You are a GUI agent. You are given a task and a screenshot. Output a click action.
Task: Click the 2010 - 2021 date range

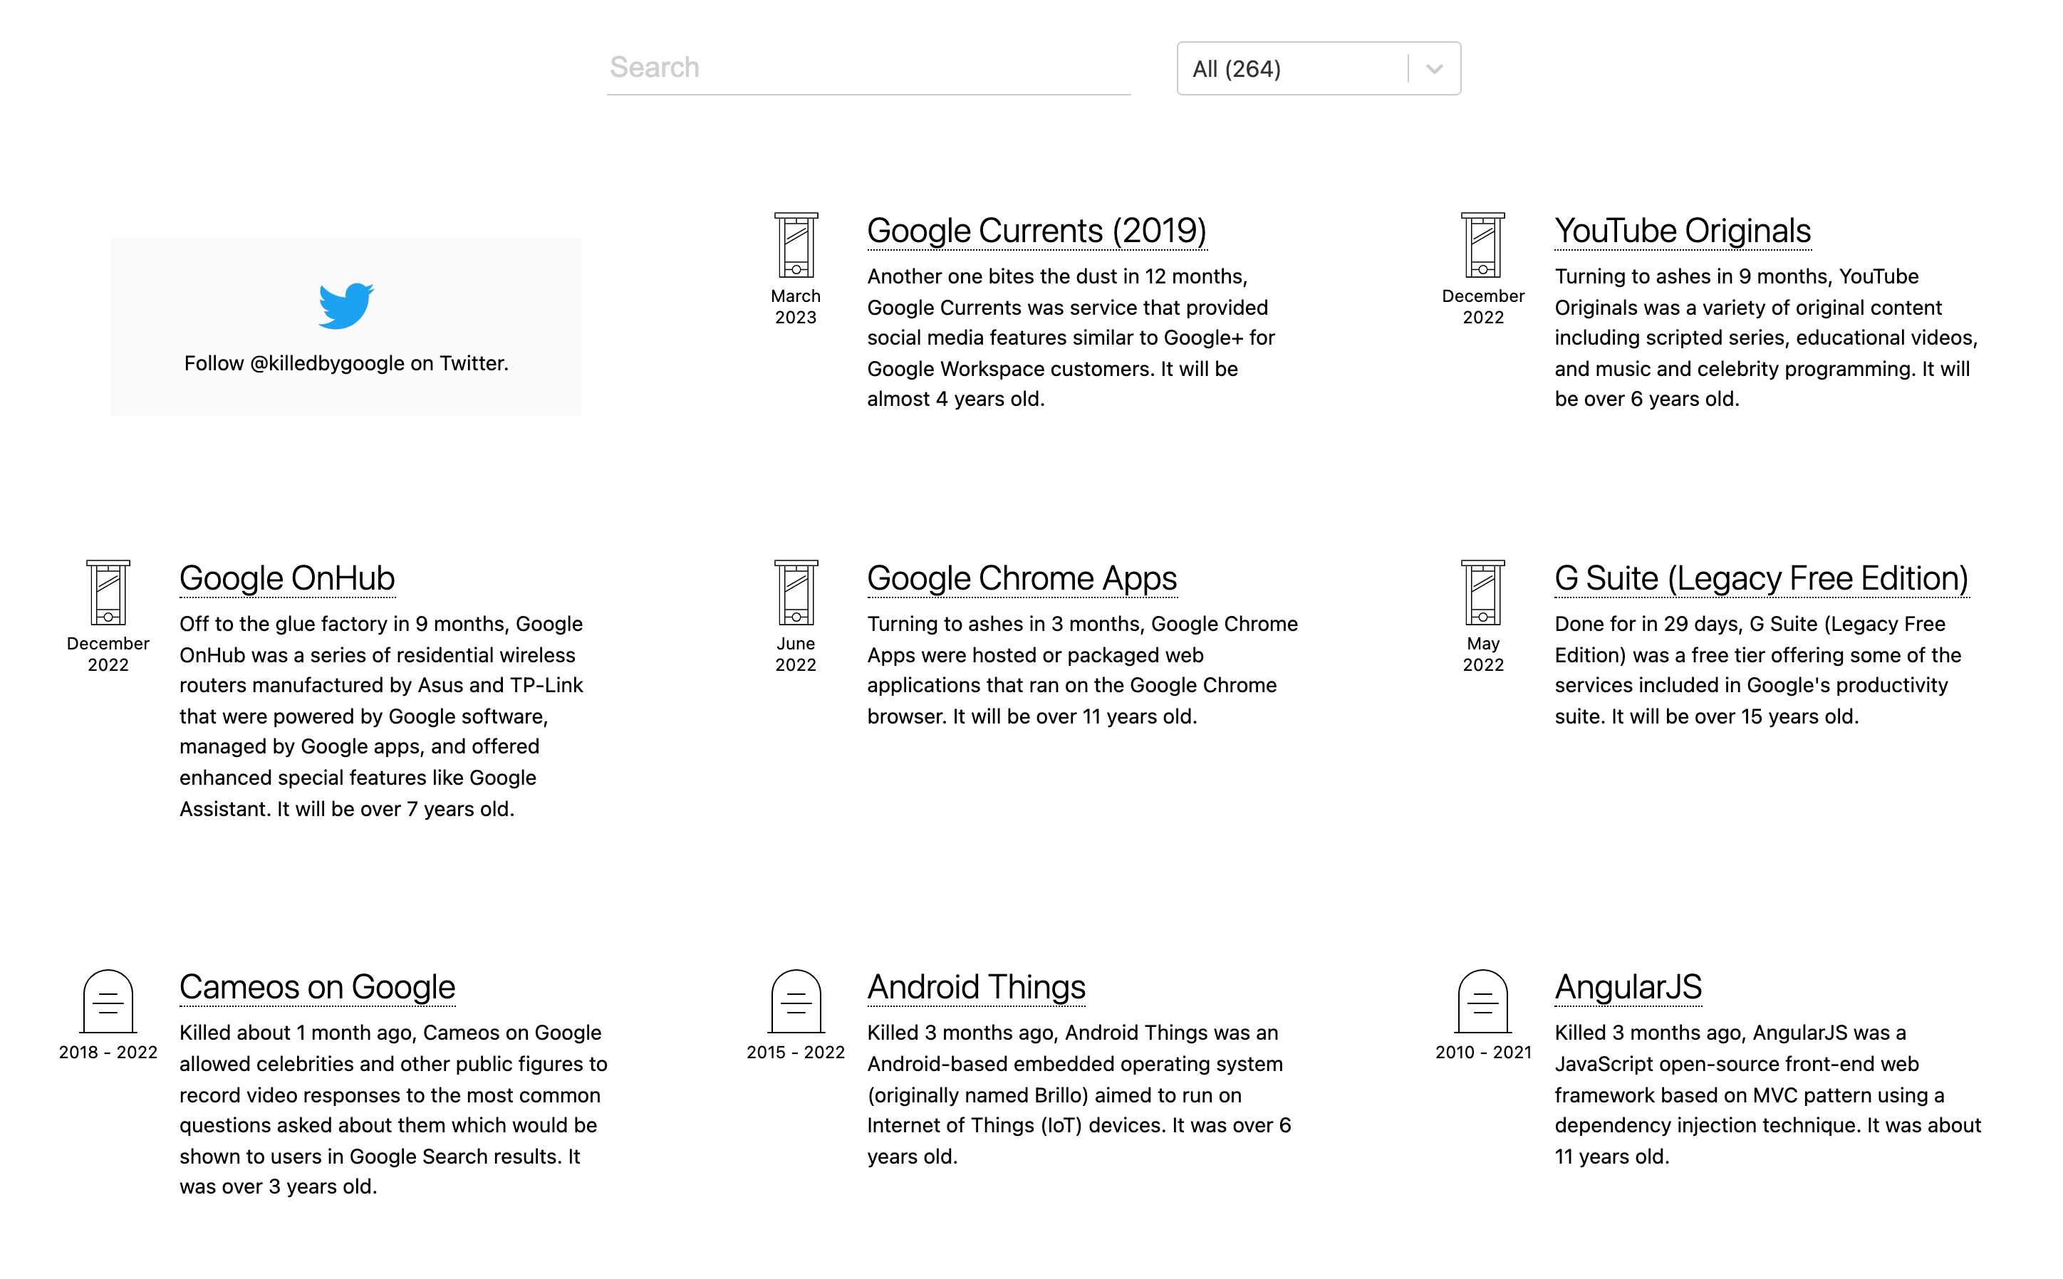(x=1482, y=1053)
